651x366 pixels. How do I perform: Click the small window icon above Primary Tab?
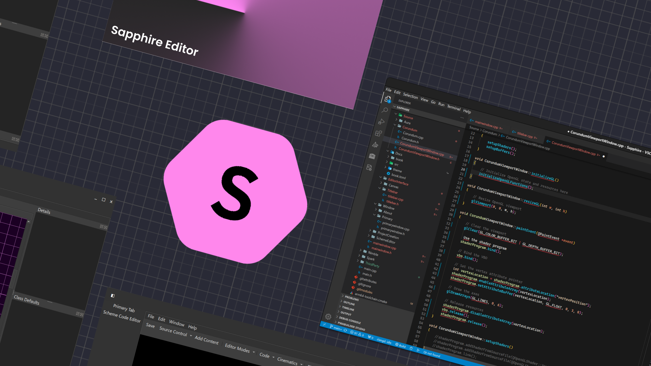pos(113,296)
